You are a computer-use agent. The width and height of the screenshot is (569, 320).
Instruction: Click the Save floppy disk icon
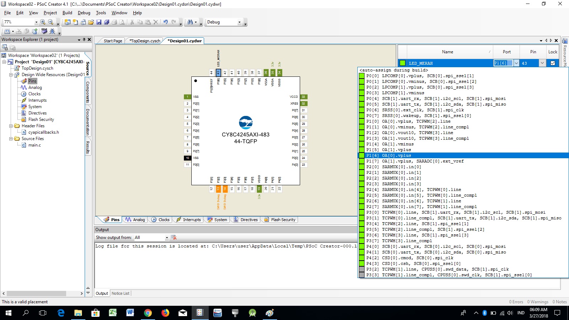(99, 22)
